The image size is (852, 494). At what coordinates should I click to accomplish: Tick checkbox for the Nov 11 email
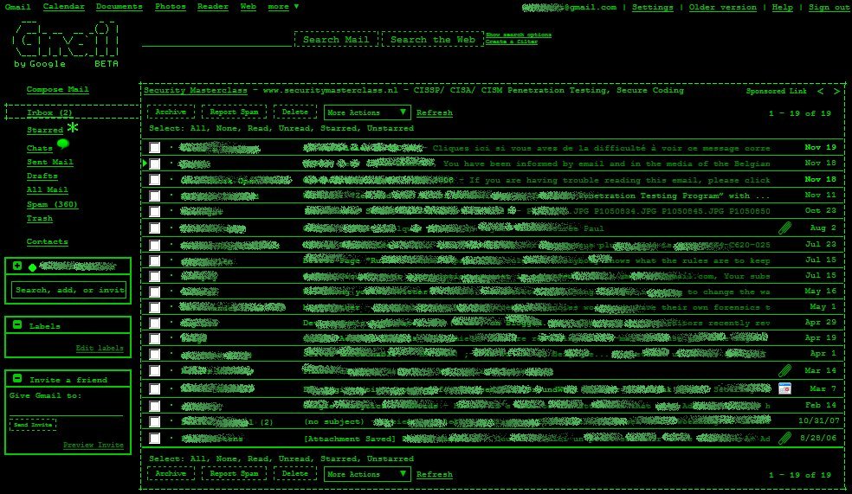click(155, 196)
